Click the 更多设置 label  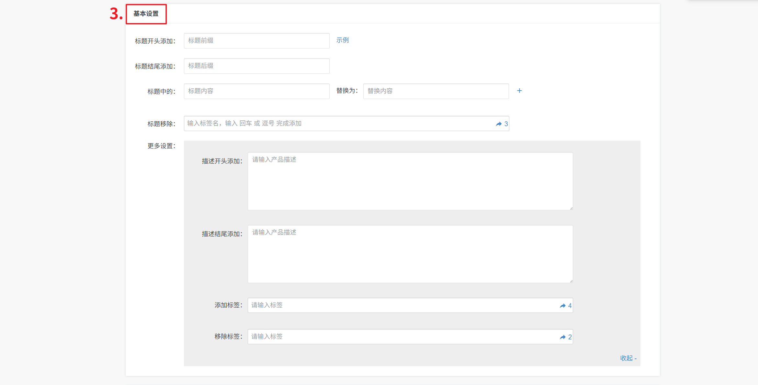click(x=161, y=146)
